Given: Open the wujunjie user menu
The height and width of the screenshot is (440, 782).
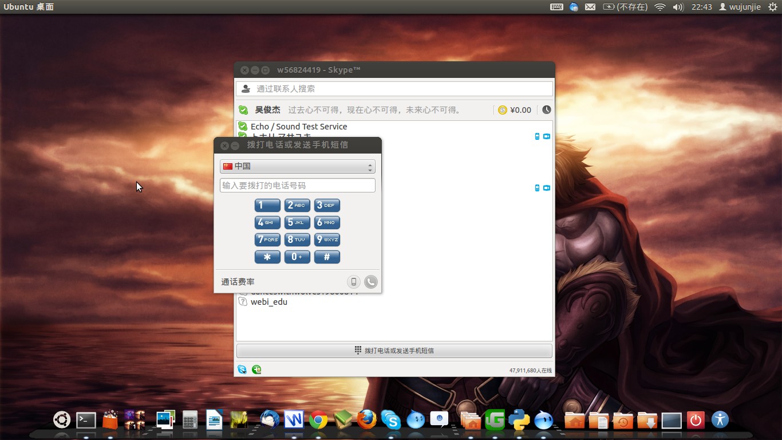Looking at the screenshot, I should 740,7.
